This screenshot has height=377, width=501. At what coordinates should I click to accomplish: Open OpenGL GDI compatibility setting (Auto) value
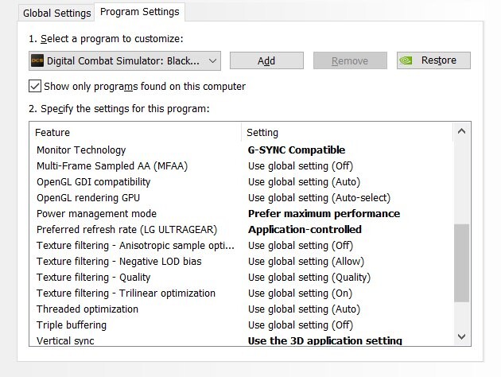[x=304, y=182]
